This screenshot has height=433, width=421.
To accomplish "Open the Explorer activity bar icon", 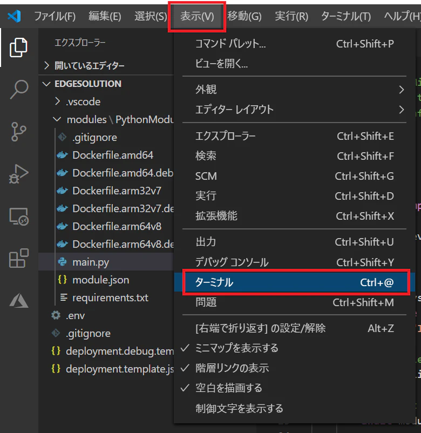I will coord(18,48).
